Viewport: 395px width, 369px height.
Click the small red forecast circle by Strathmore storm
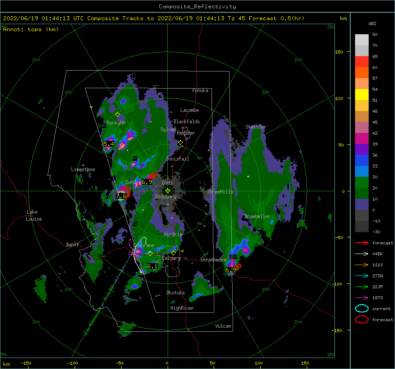[x=239, y=266]
